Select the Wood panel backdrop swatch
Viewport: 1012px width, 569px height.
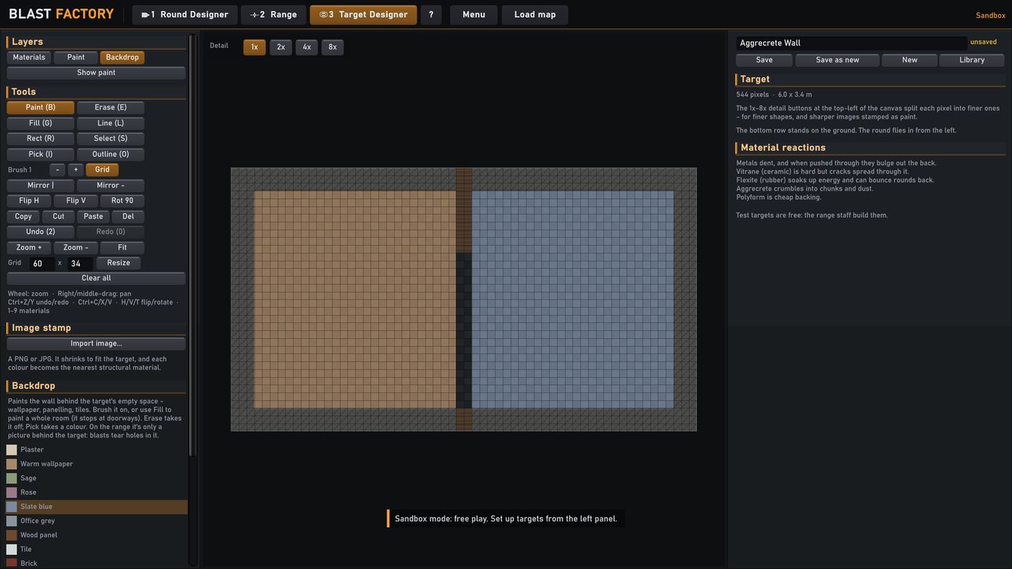(x=12, y=535)
